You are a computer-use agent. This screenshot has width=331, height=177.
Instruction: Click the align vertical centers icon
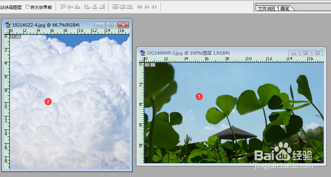(70, 7)
